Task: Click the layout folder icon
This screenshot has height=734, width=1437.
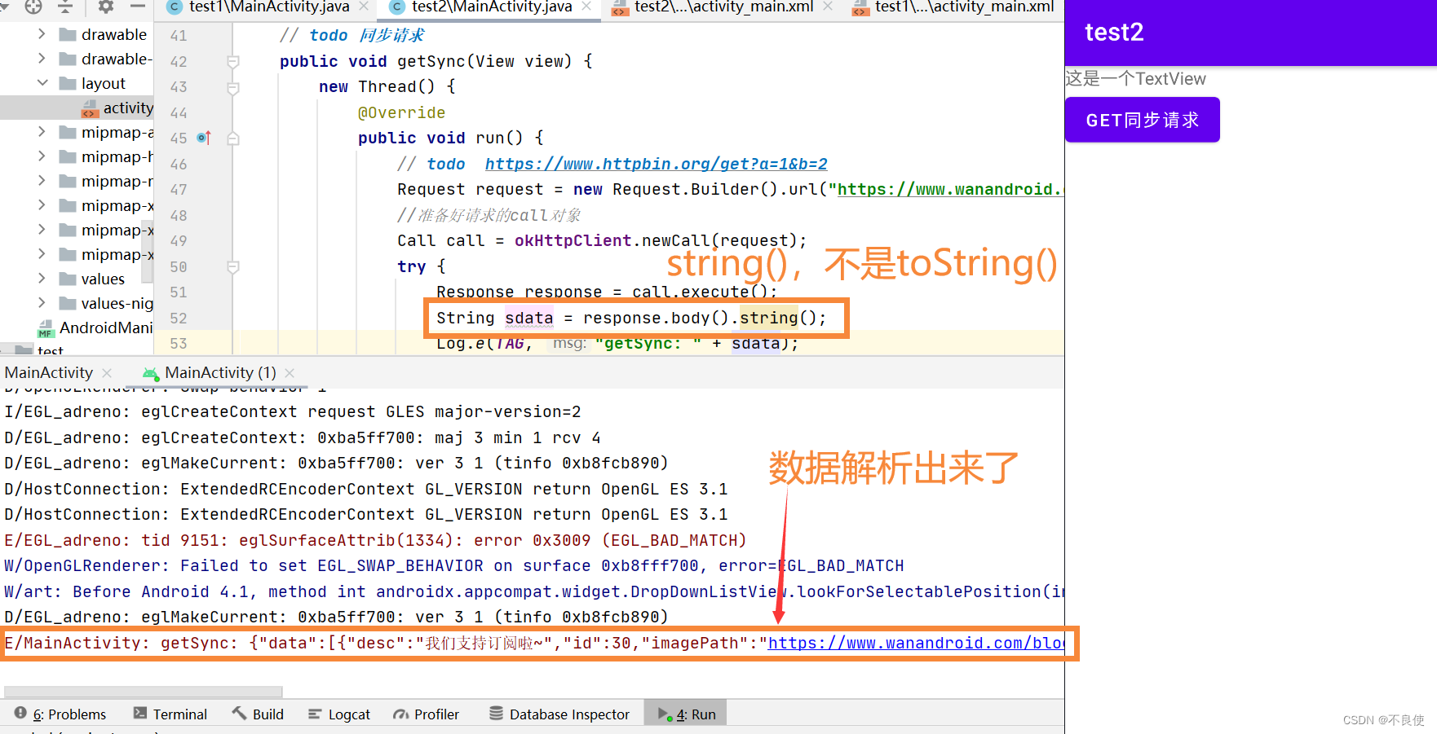Action: pos(68,83)
